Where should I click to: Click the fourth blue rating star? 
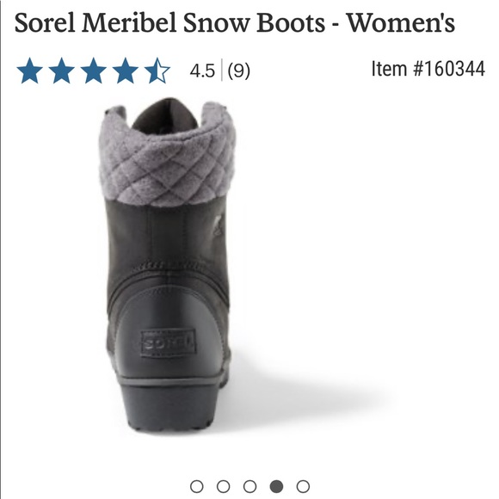coord(125,71)
